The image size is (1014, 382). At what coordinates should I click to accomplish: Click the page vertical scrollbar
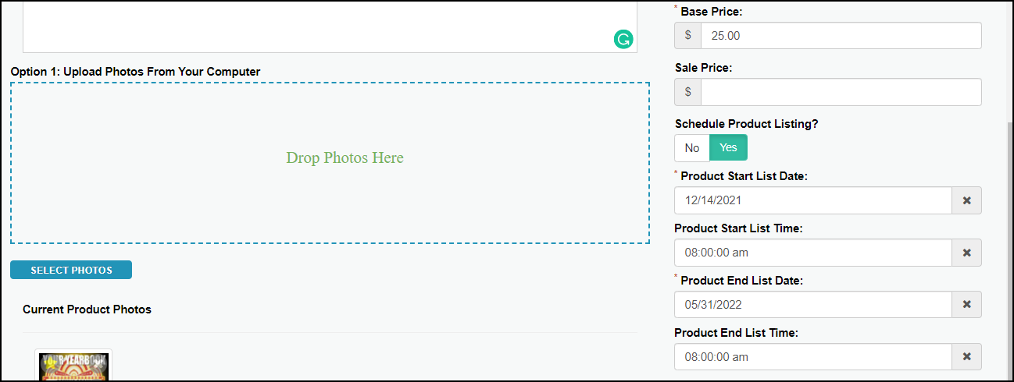pyautogui.click(x=1010, y=249)
